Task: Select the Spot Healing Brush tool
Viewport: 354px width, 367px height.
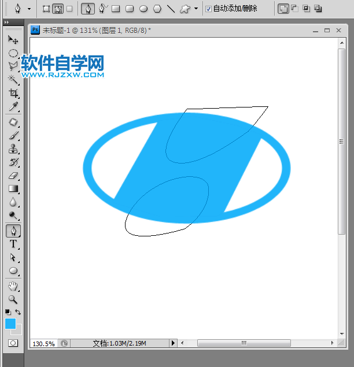Action: (x=13, y=123)
